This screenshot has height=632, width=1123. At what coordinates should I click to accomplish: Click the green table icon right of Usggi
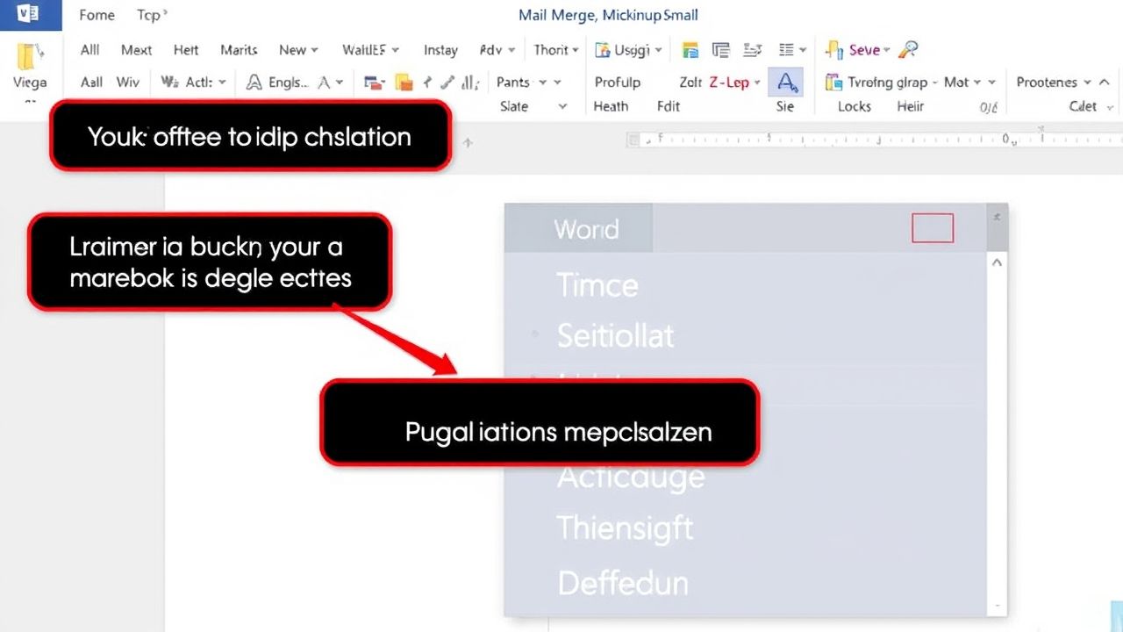(x=690, y=50)
